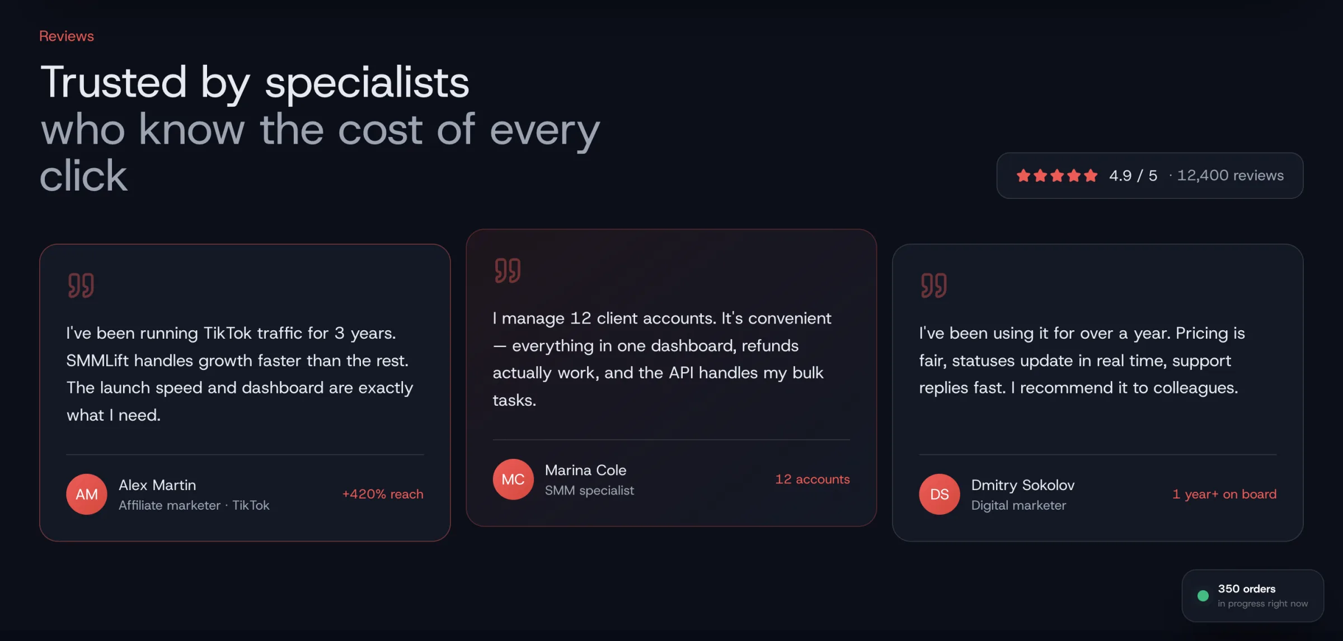
Task: Click the green status dot beside 350 orders
Action: (x=1203, y=596)
